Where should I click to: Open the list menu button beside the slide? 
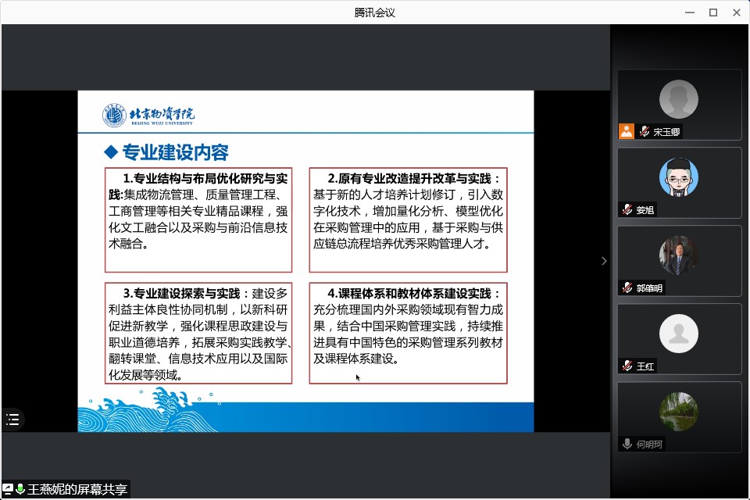pyautogui.click(x=12, y=420)
